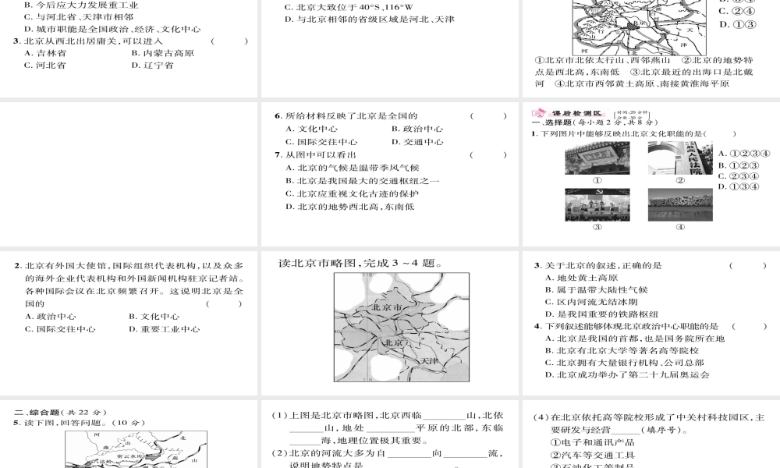Select answer C. ②③④

(739, 176)
